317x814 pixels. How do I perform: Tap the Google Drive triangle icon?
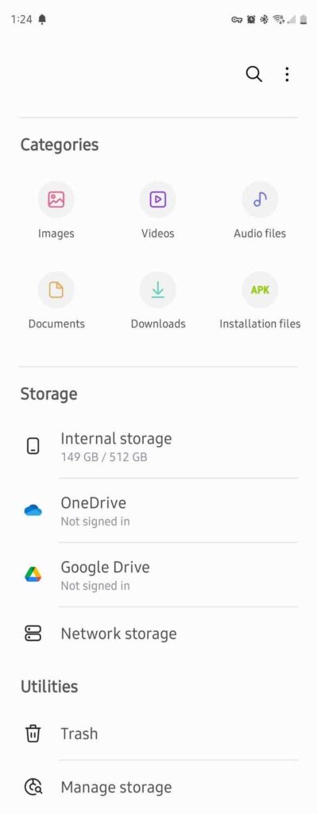pyautogui.click(x=33, y=575)
